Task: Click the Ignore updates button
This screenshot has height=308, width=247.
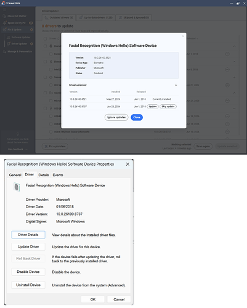Action: click(x=116, y=118)
